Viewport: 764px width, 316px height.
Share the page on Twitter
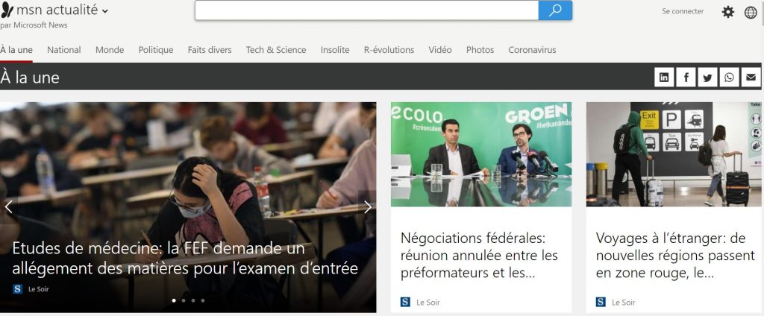click(707, 78)
